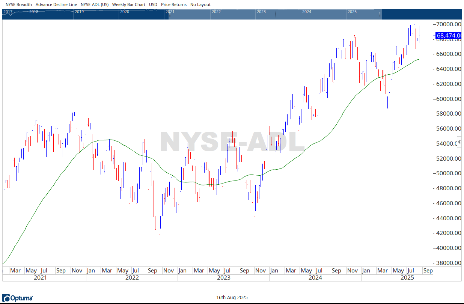
Task: Click the dark unselected area right of navigator
Action: pyautogui.click(x=420, y=14)
